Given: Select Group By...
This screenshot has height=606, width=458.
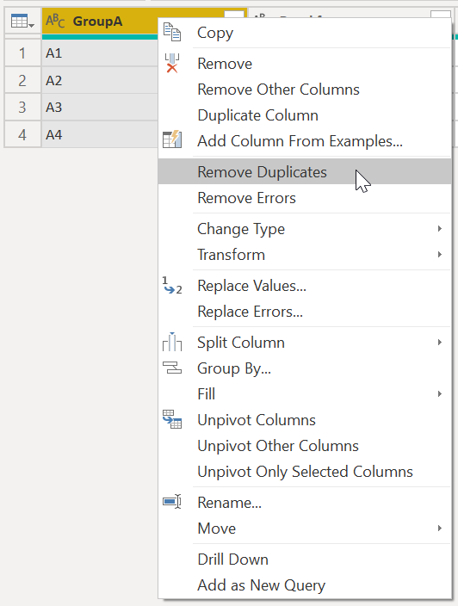Looking at the screenshot, I should point(305,368).
